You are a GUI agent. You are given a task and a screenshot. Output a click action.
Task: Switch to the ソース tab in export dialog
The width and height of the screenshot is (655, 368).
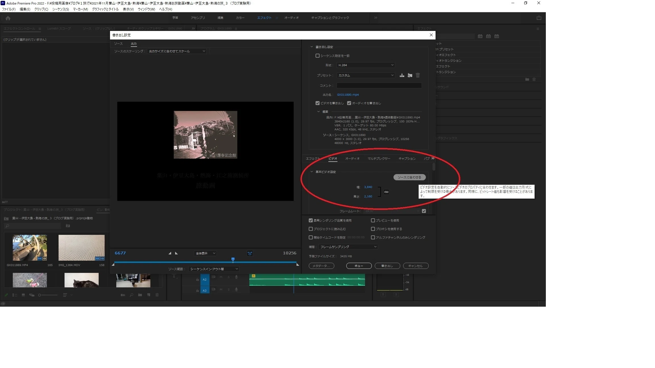point(118,44)
